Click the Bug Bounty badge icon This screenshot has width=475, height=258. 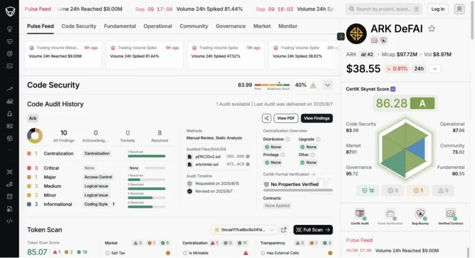point(420,214)
